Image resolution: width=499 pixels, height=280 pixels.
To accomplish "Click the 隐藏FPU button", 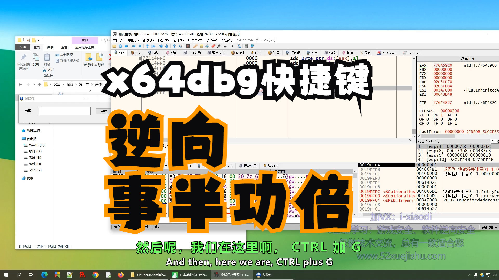I will pos(468,59).
